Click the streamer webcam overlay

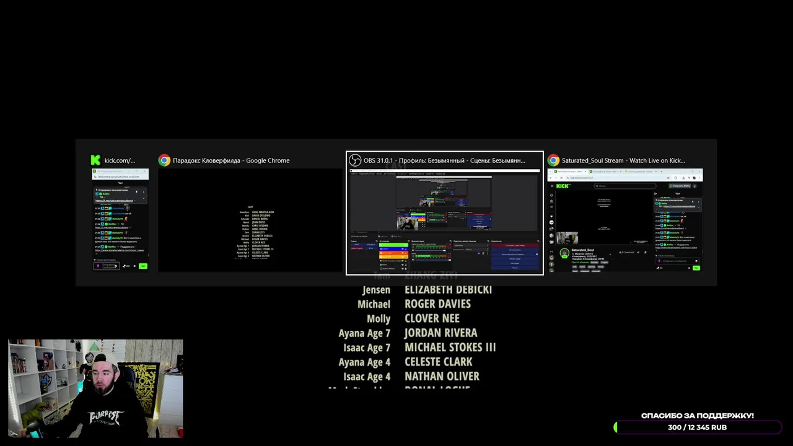pyautogui.click(x=95, y=388)
